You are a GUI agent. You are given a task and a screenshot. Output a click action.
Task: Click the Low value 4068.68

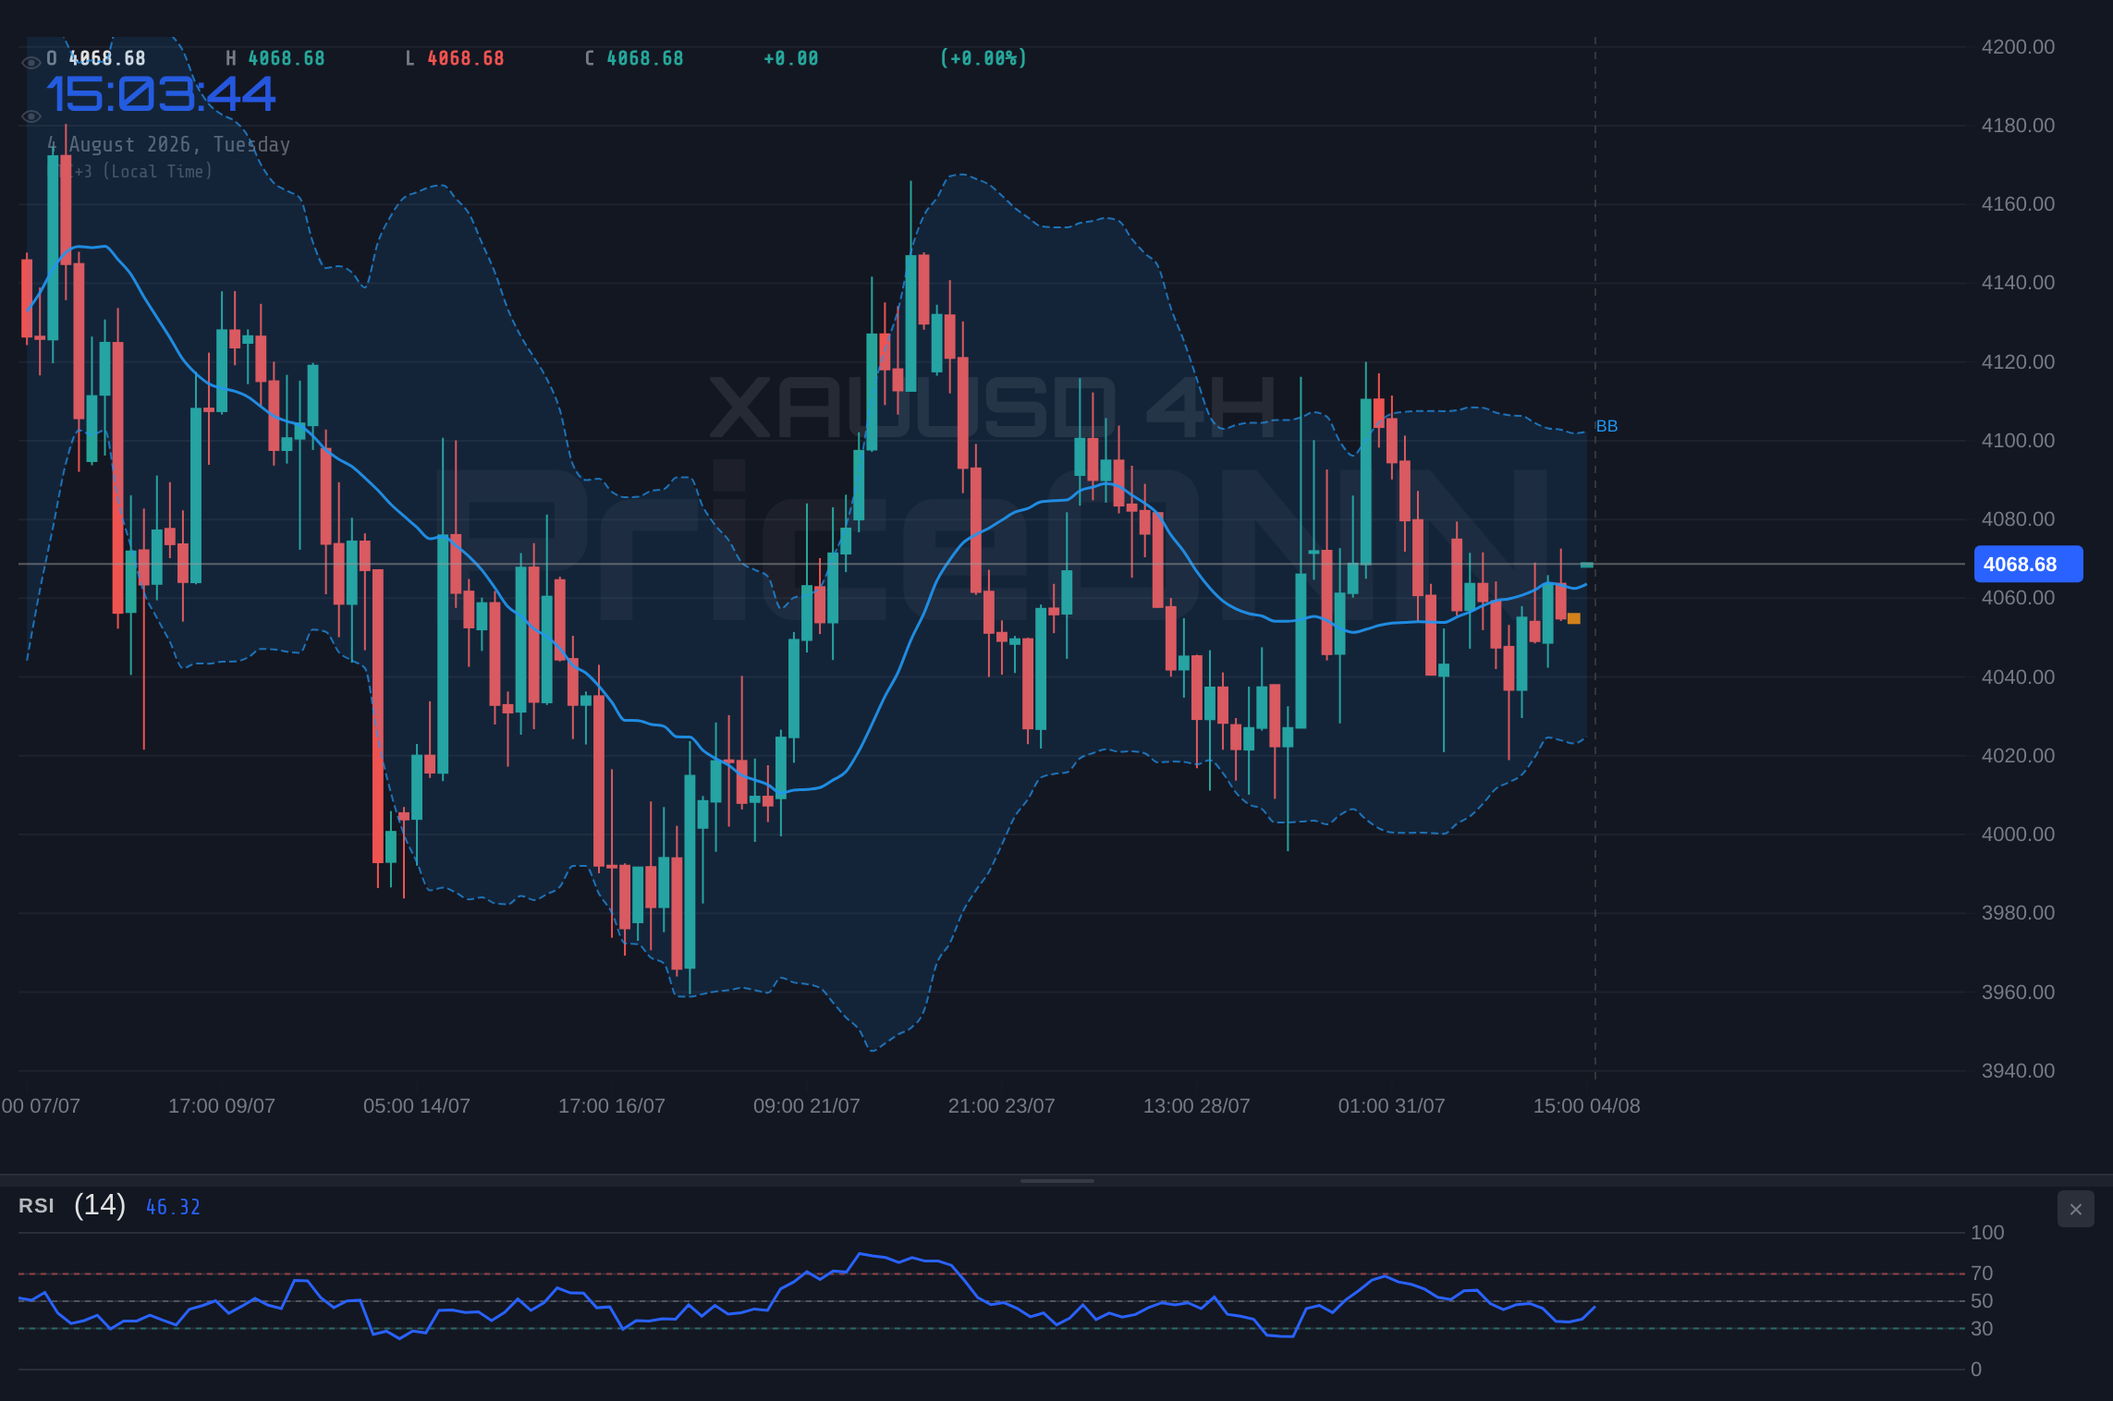pos(466,58)
